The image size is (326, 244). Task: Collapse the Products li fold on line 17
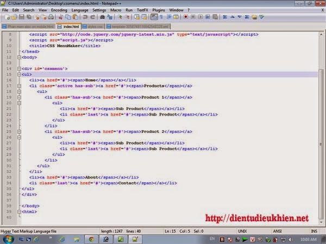pos(19,86)
